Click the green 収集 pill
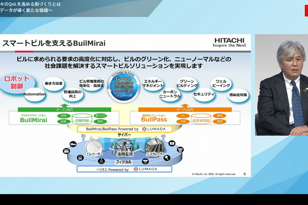Screen dimensions: 308x205 [64, 121]
